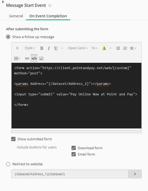Switch to the General tab
Image resolution: width=148 pixels, height=191 pixels.
(16, 16)
